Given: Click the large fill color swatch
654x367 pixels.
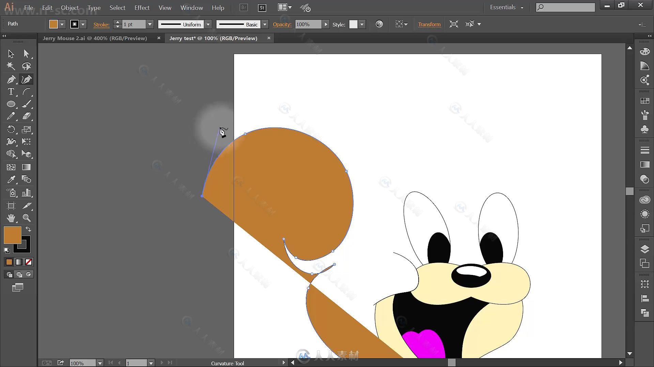Looking at the screenshot, I should click(13, 235).
